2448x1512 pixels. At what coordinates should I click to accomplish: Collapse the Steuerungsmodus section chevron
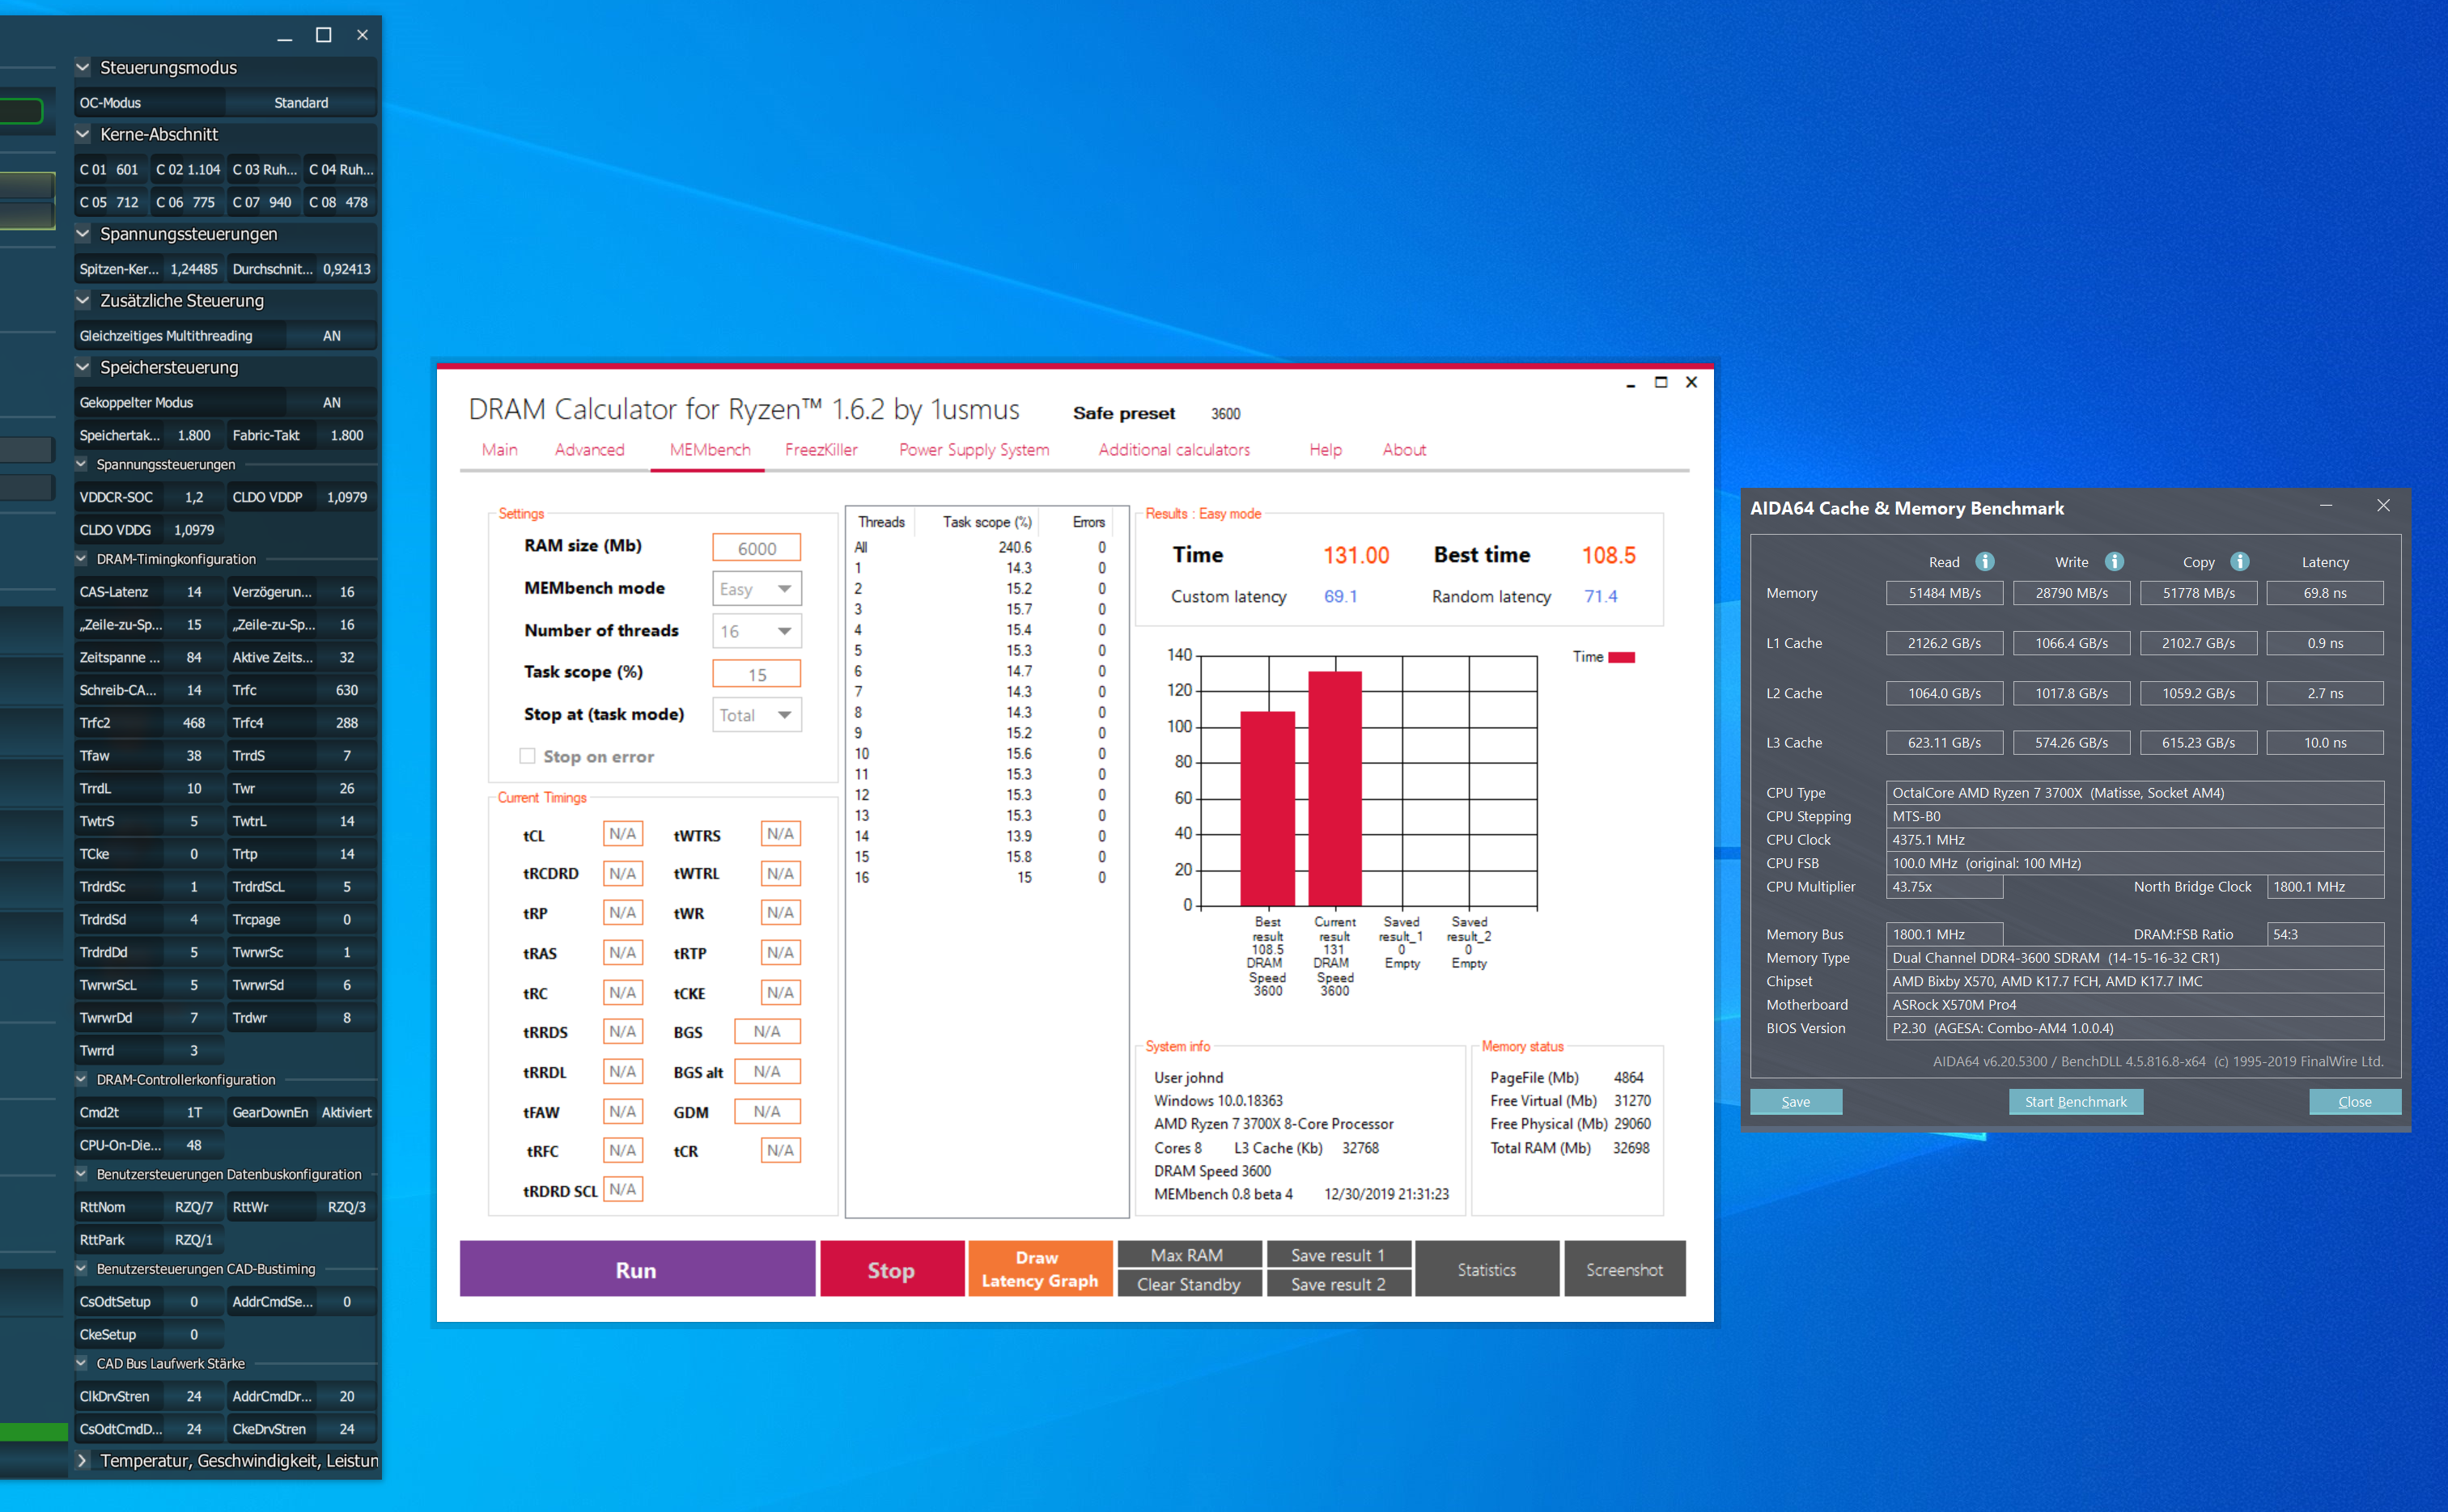point(83,67)
